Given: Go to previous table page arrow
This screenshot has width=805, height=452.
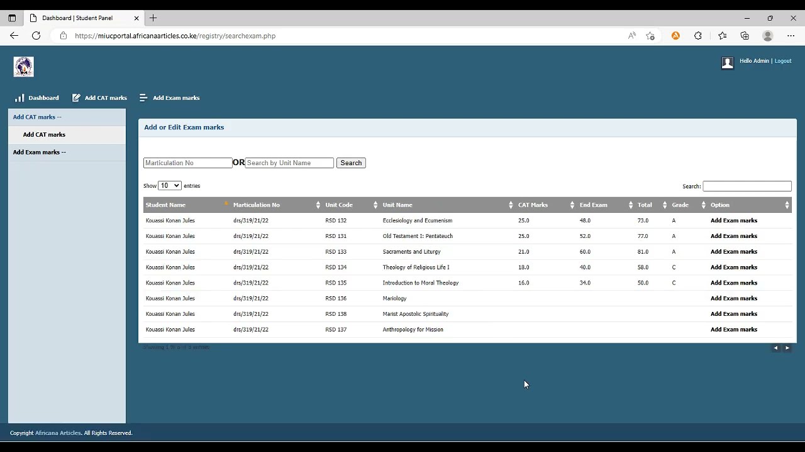Looking at the screenshot, I should 775,348.
